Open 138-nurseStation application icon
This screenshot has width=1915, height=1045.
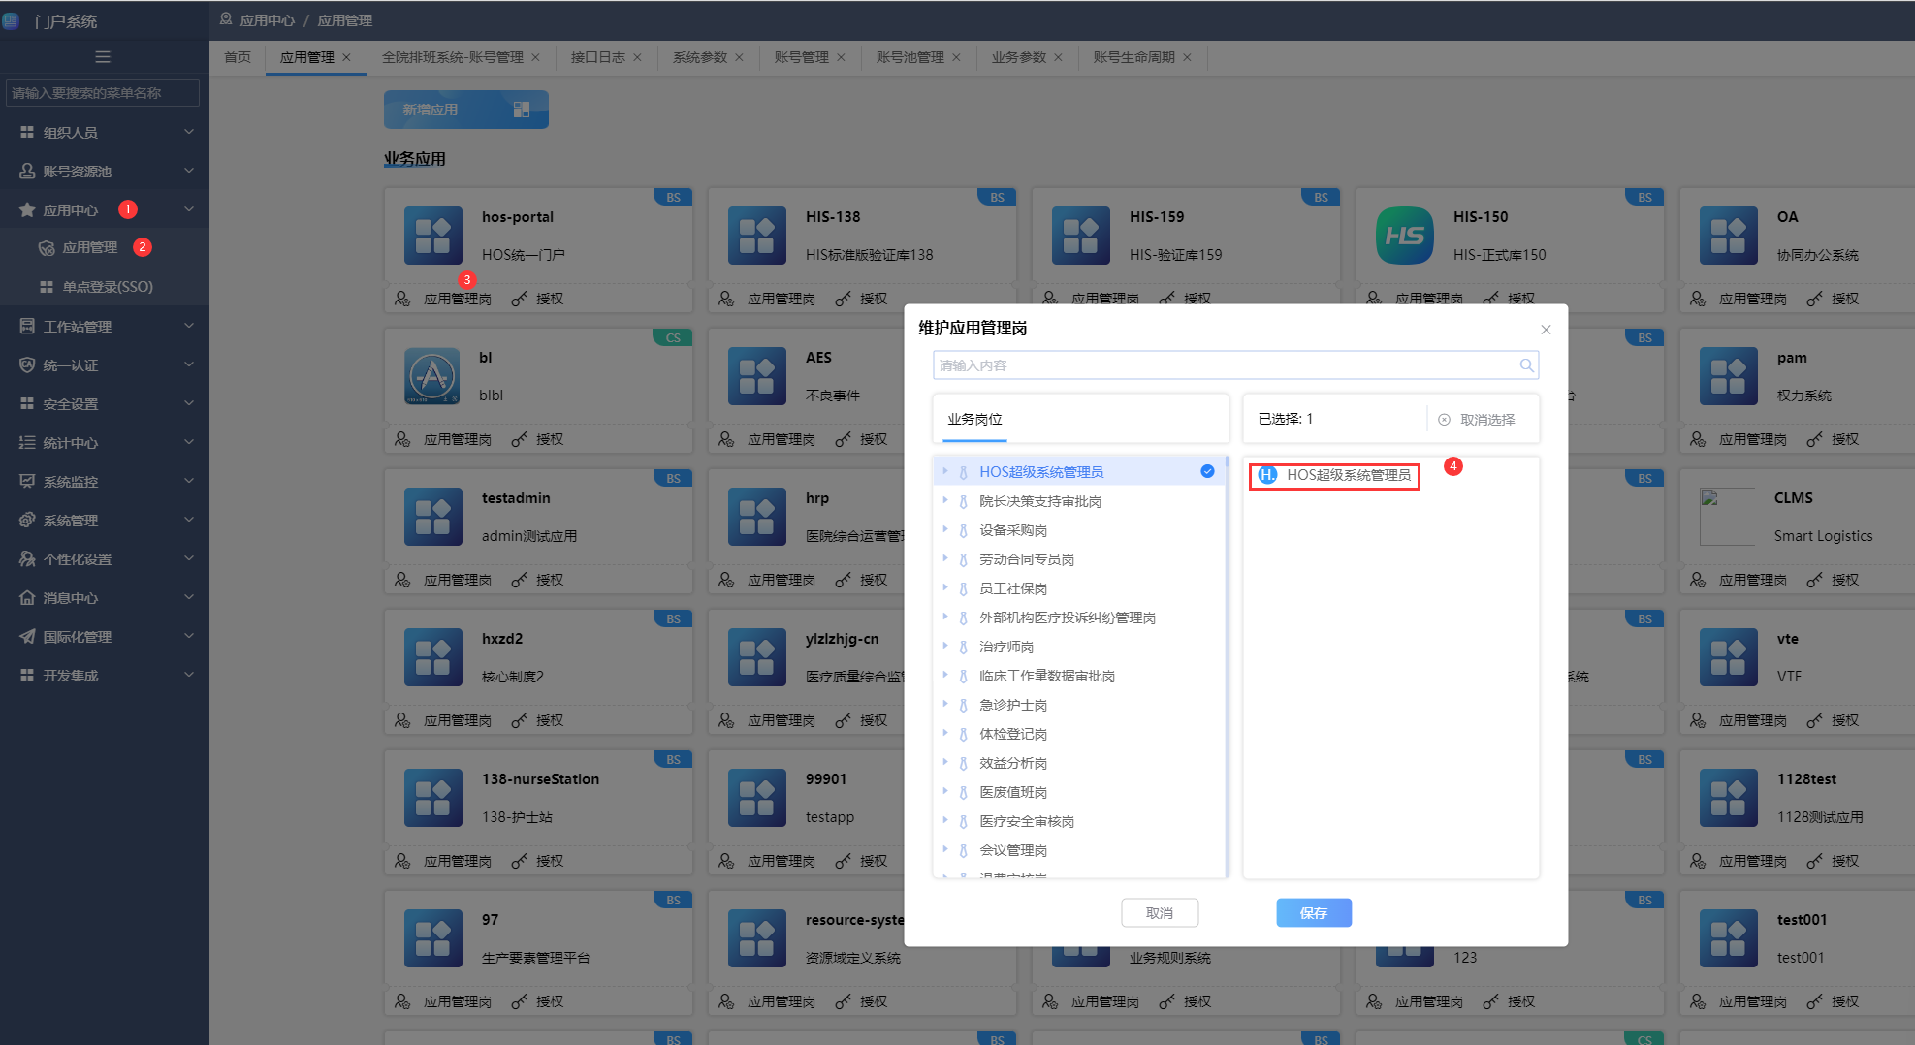(x=433, y=798)
